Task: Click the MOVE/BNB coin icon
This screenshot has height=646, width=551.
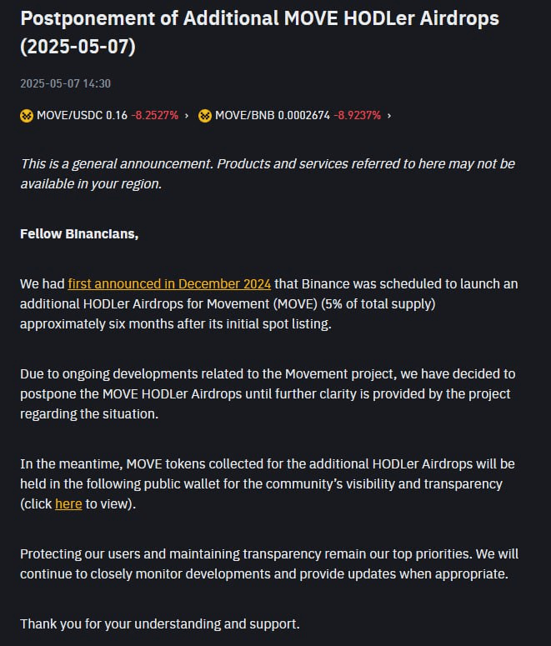Action: pyautogui.click(x=205, y=116)
